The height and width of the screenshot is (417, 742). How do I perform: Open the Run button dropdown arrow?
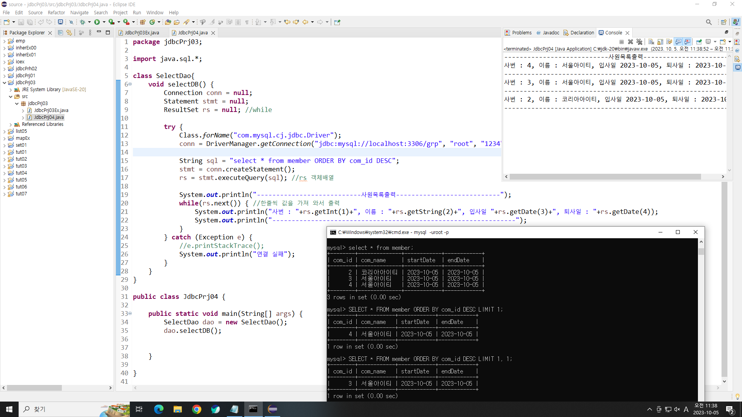coord(104,22)
